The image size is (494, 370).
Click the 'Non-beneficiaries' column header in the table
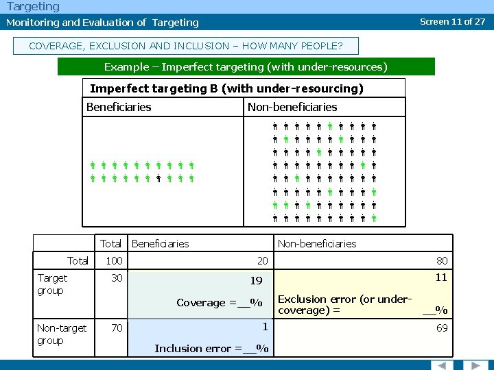point(317,244)
